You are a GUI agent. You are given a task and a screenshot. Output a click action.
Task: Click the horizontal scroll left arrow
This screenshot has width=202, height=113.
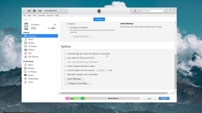(x=59, y=93)
